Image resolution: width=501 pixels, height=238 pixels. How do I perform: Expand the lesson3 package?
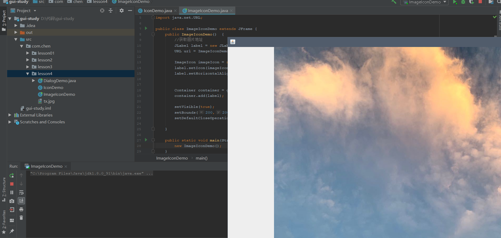(28, 67)
